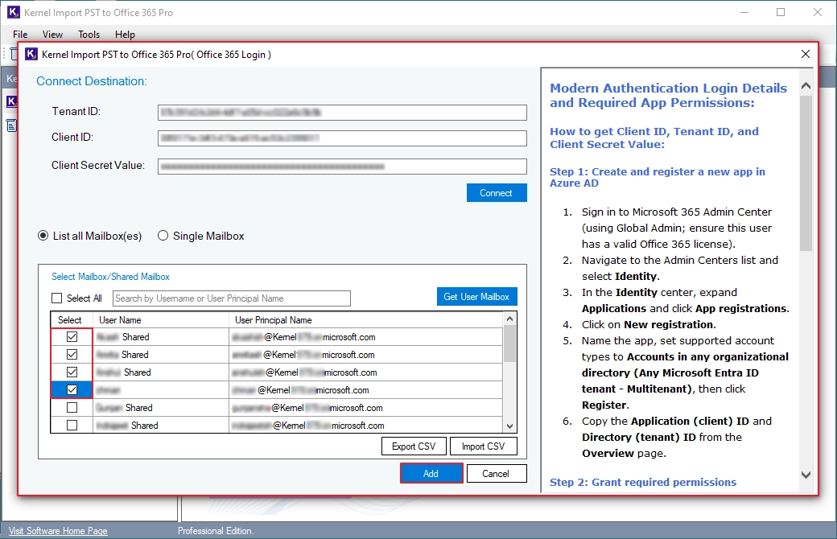This screenshot has height=539, width=837.
Task: Minimize the main Kernel window
Action: 744,12
